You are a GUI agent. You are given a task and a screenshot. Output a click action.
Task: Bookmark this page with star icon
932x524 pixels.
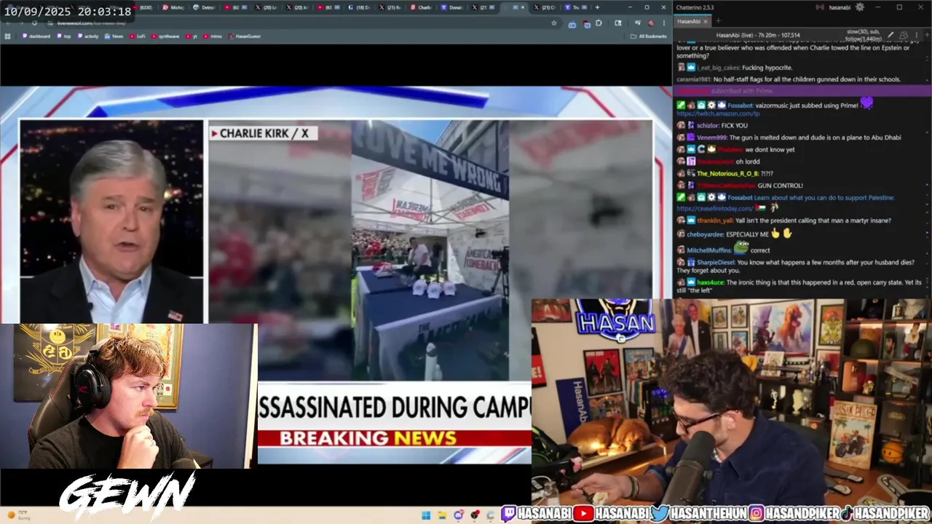[x=554, y=23]
